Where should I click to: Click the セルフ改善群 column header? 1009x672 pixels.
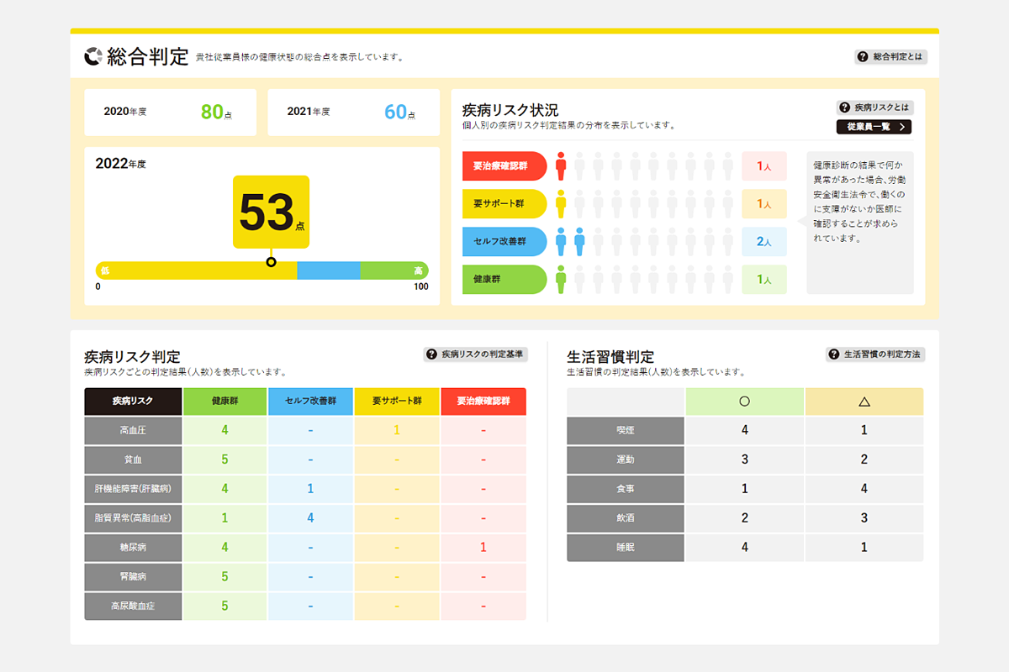coord(311,401)
